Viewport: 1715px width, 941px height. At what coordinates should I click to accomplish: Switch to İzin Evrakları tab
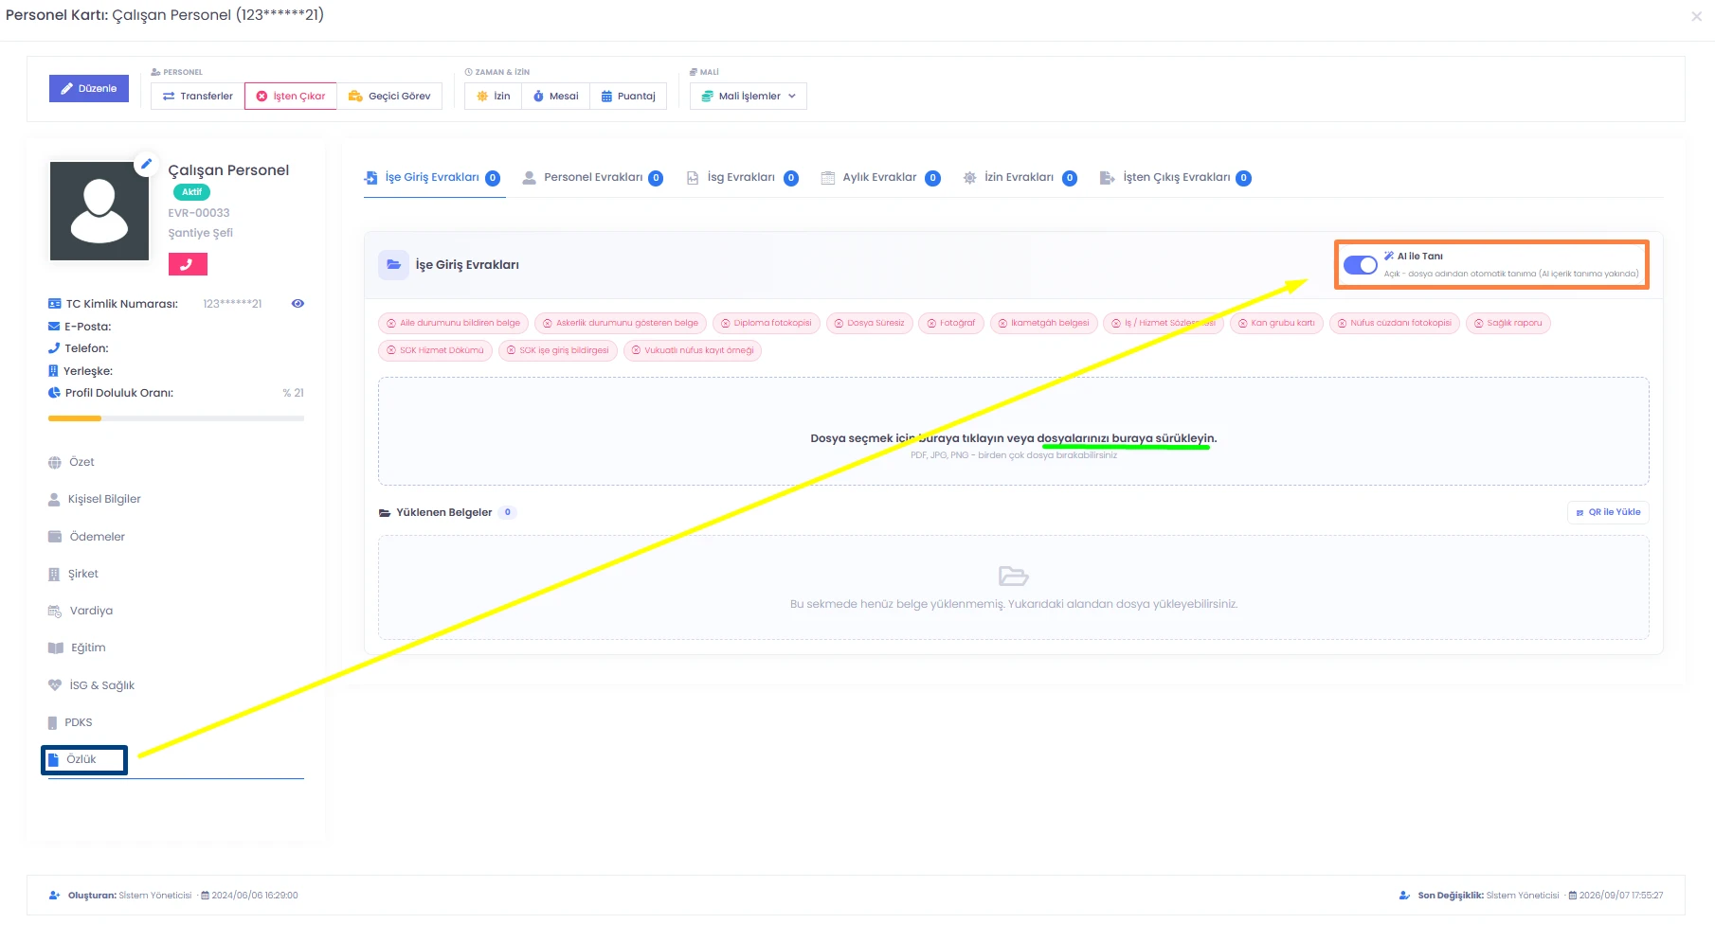[1020, 177]
